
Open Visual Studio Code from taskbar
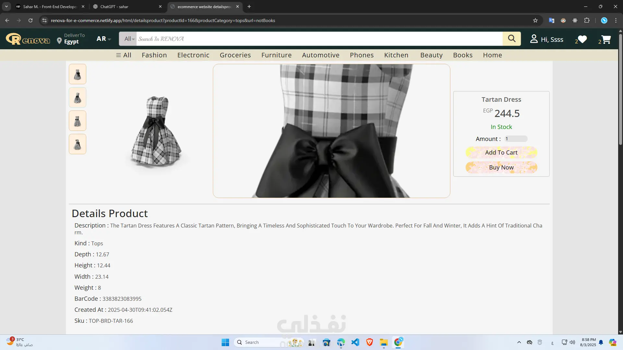[355, 342]
